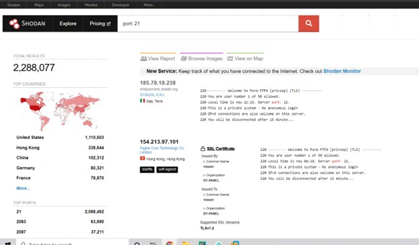Image resolution: width=419 pixels, height=245 pixels.
Task: Open File Explorer from the taskbar
Action: coord(186,243)
